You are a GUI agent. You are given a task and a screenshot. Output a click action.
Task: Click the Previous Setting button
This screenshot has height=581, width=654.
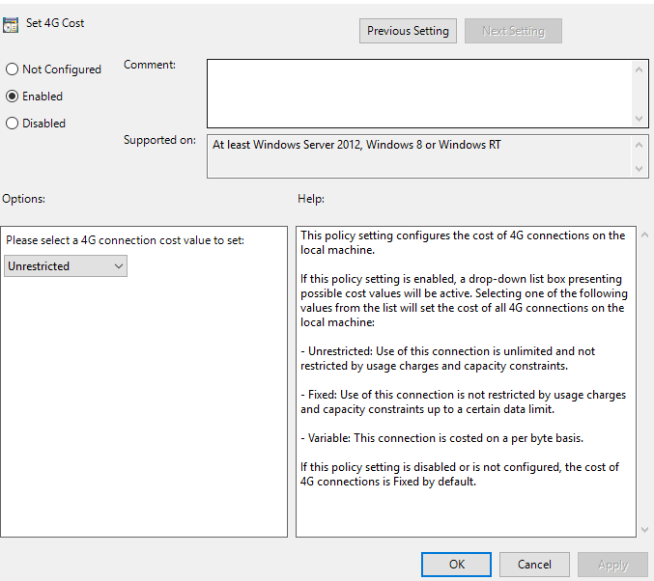coord(408,31)
